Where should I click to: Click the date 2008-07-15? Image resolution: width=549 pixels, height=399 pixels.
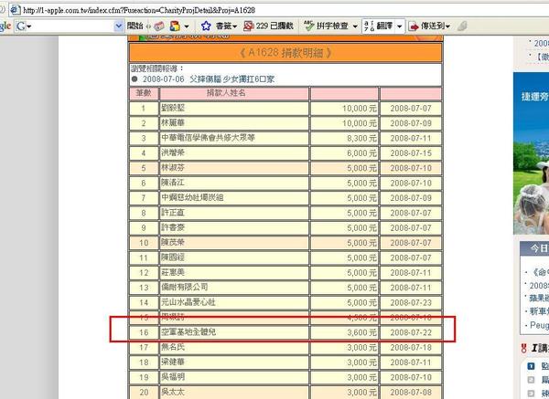point(411,153)
